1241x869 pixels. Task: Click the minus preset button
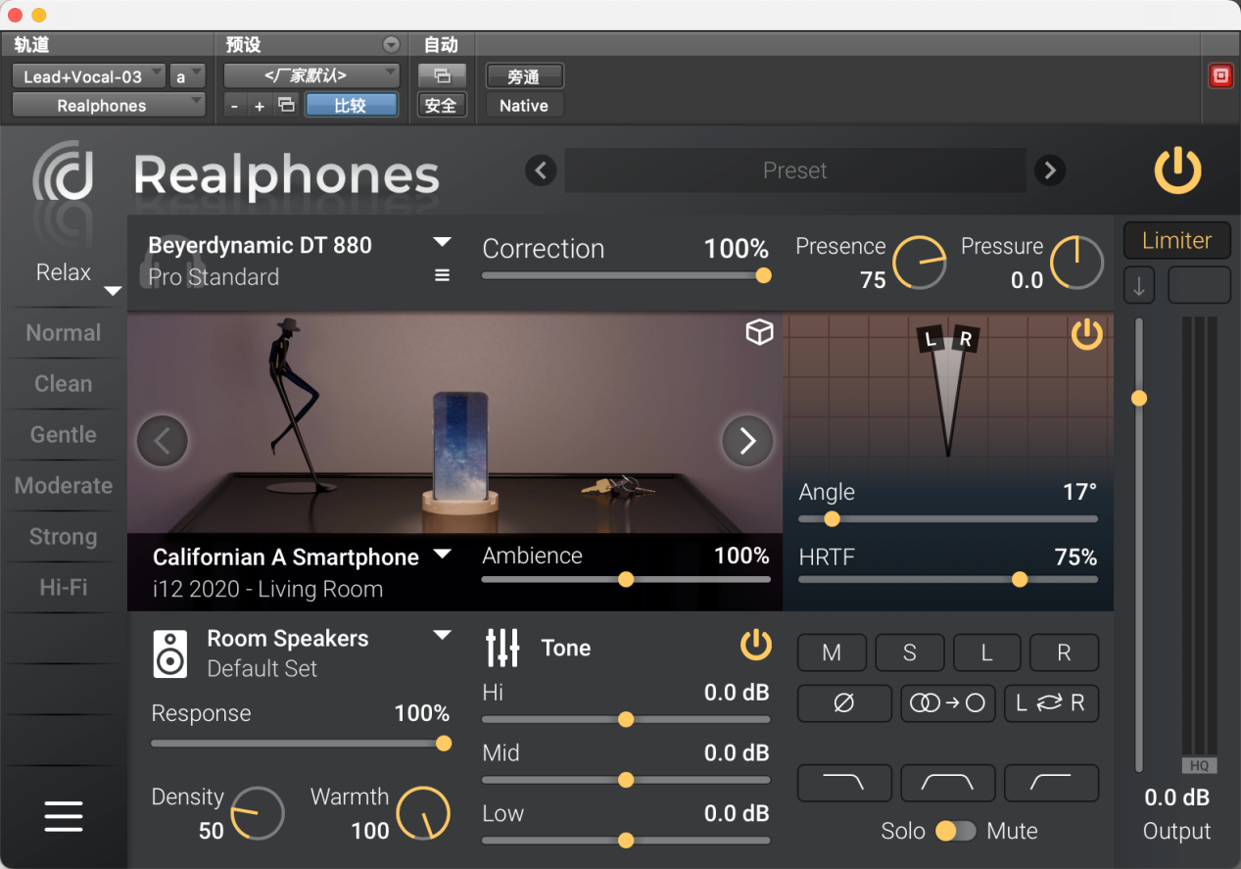point(235,106)
